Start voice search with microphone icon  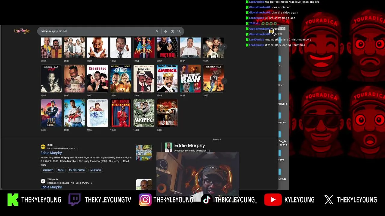click(x=165, y=31)
